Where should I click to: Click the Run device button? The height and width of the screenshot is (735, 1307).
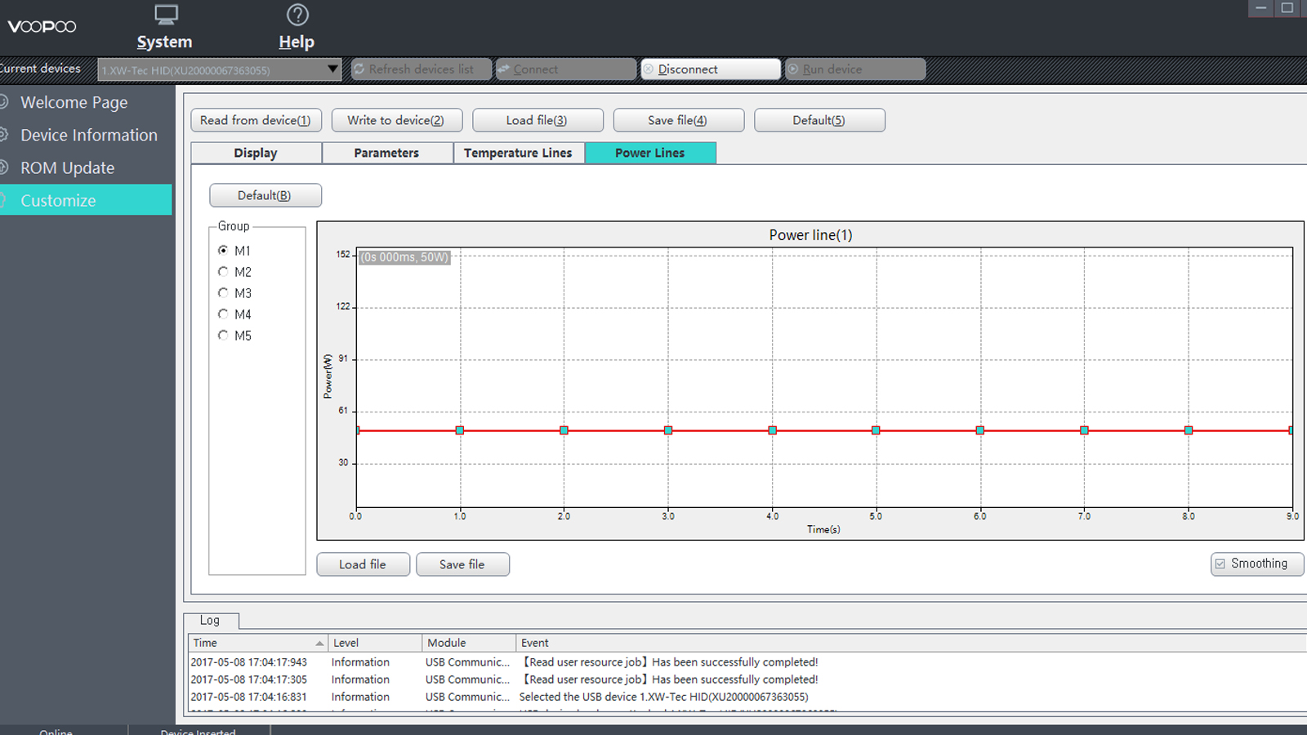click(855, 69)
